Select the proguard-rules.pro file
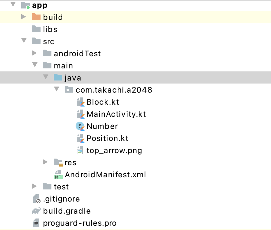 (x=80, y=223)
